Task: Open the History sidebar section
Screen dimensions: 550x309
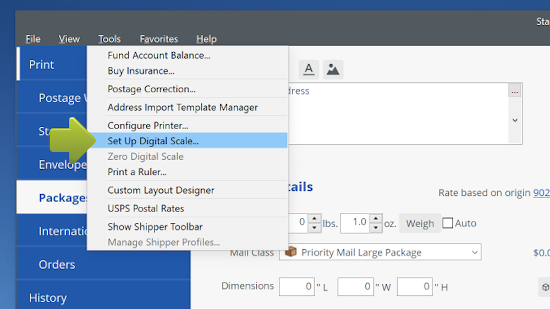Action: [x=48, y=298]
